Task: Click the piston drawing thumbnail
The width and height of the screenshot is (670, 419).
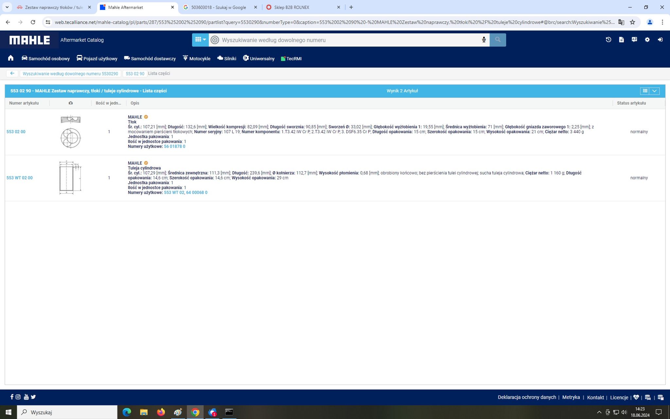Action: click(70, 132)
